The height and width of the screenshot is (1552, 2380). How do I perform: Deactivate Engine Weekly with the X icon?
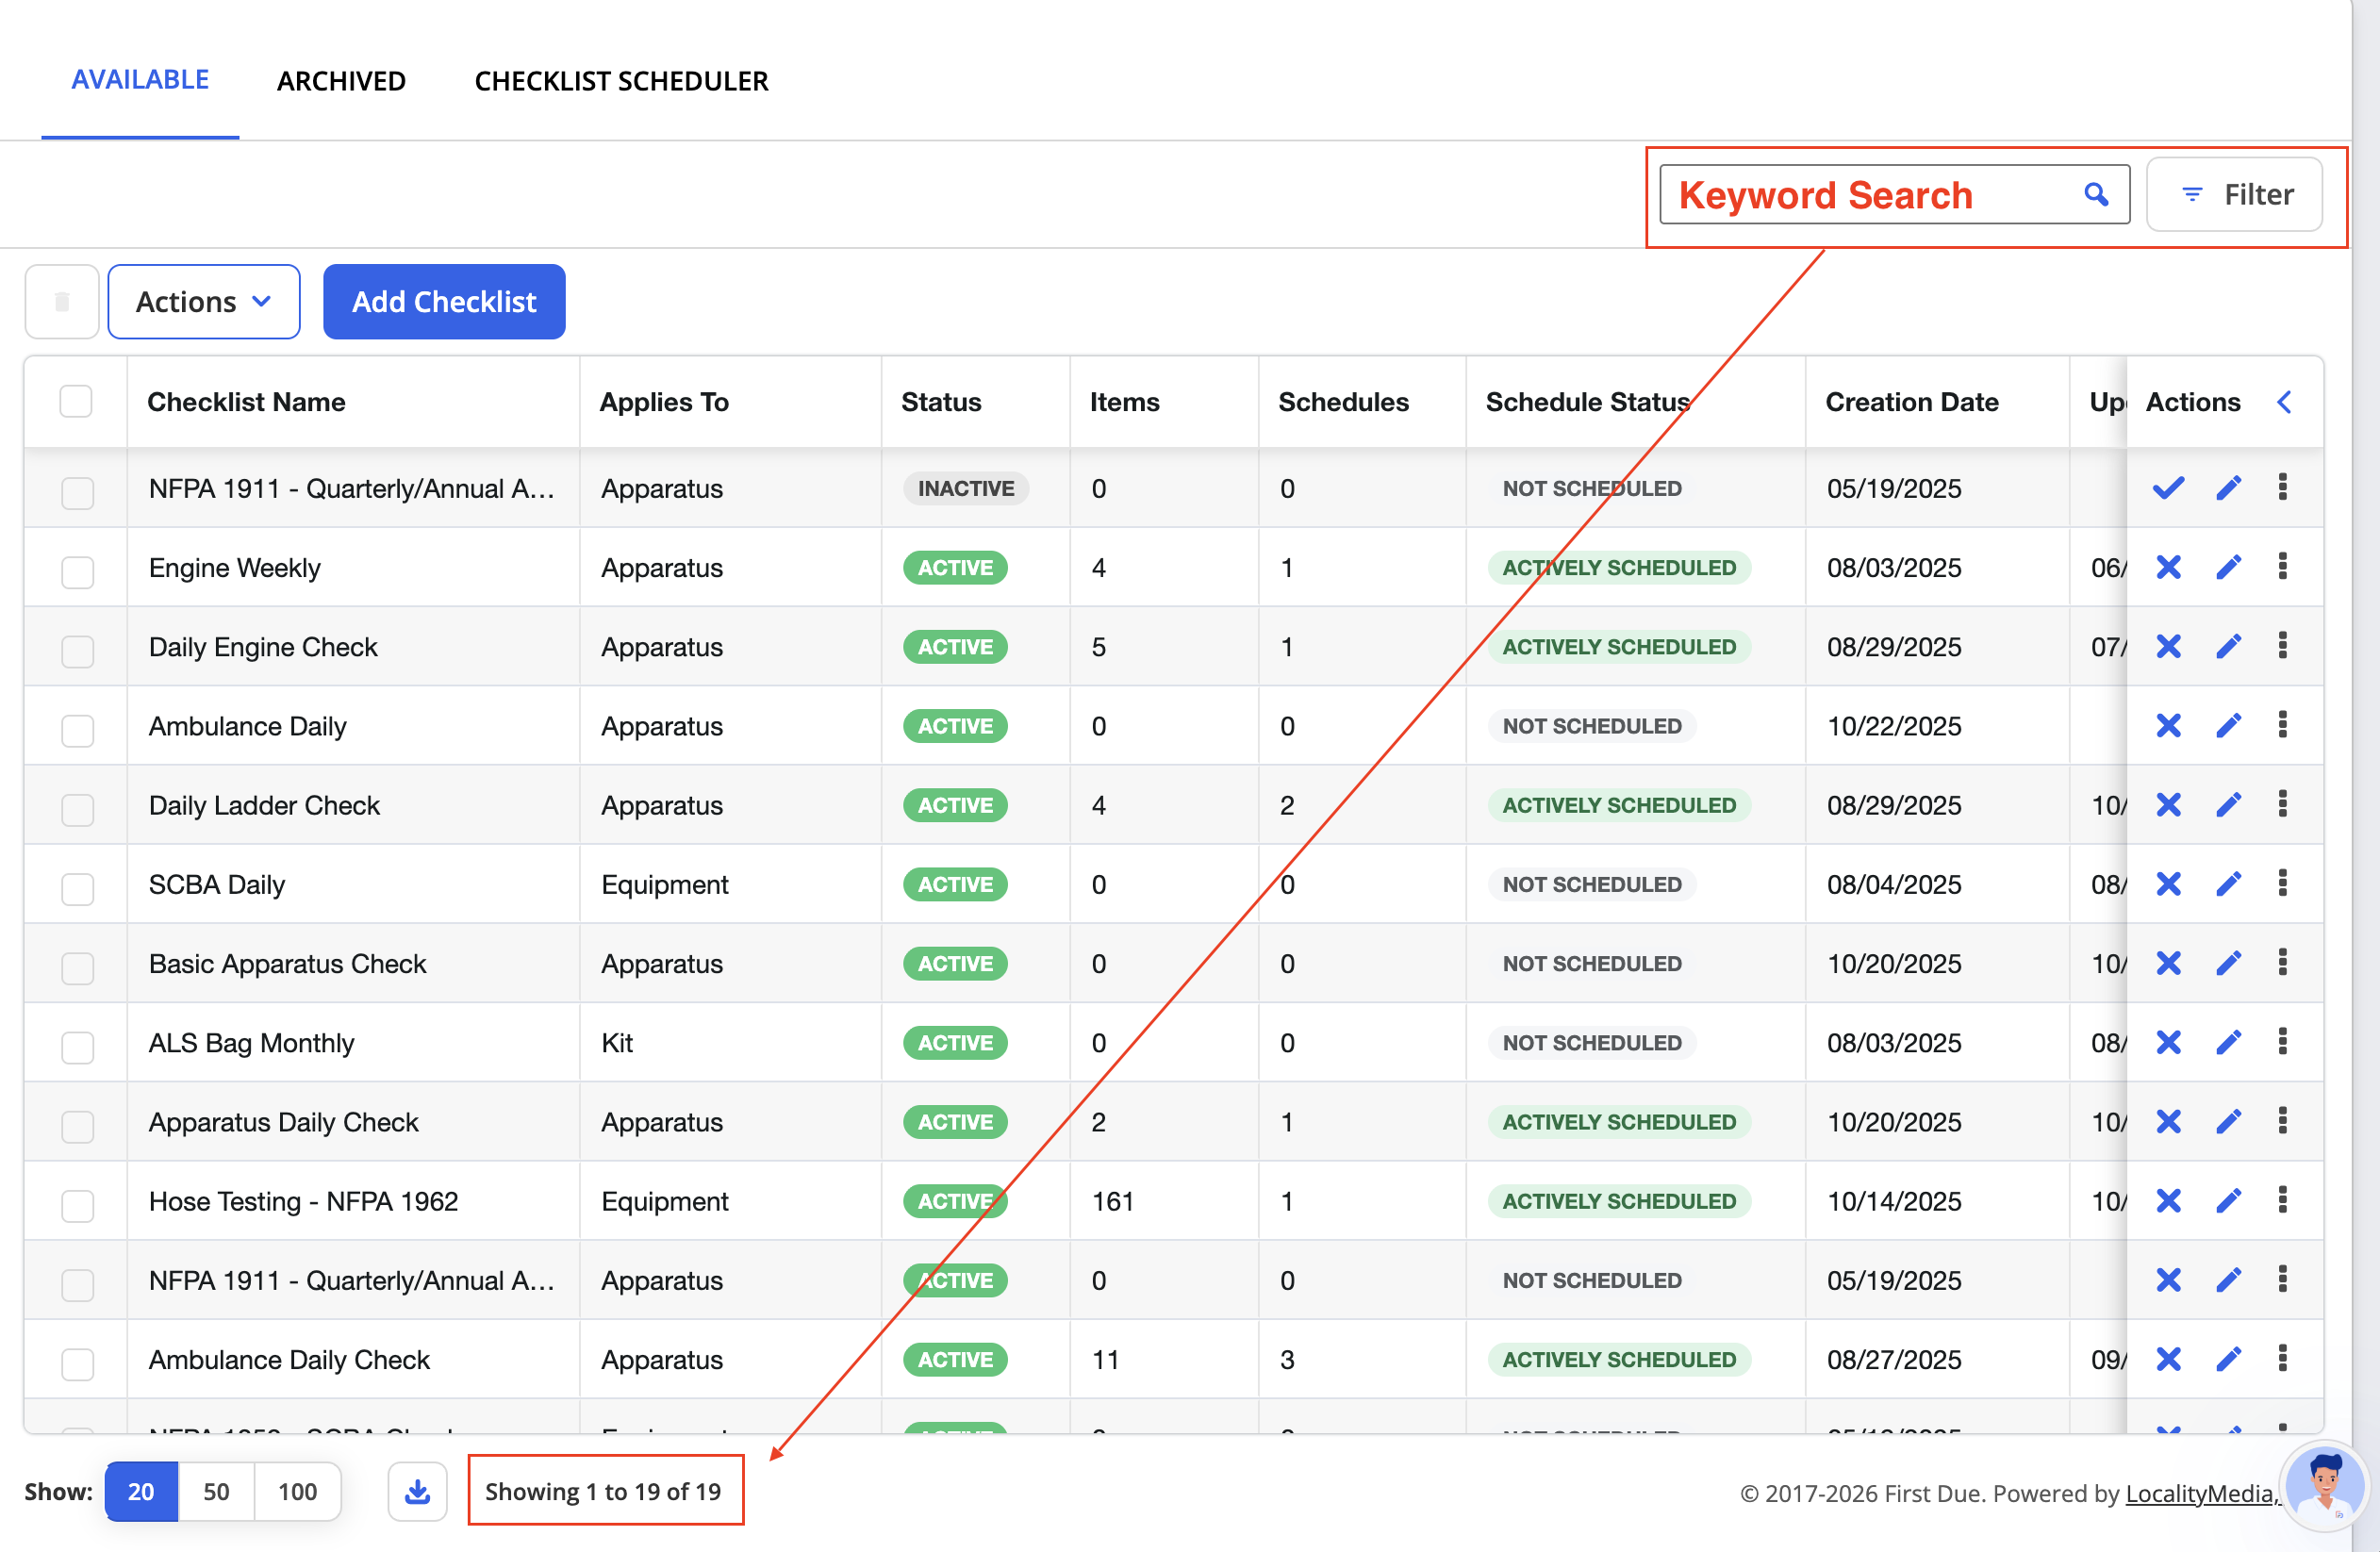coord(2168,567)
